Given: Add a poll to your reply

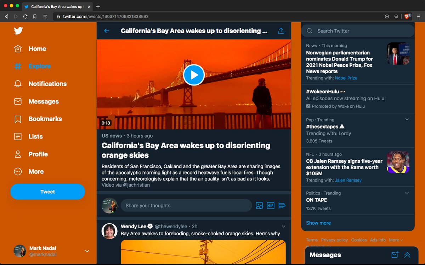Looking at the screenshot, I should [282, 205].
